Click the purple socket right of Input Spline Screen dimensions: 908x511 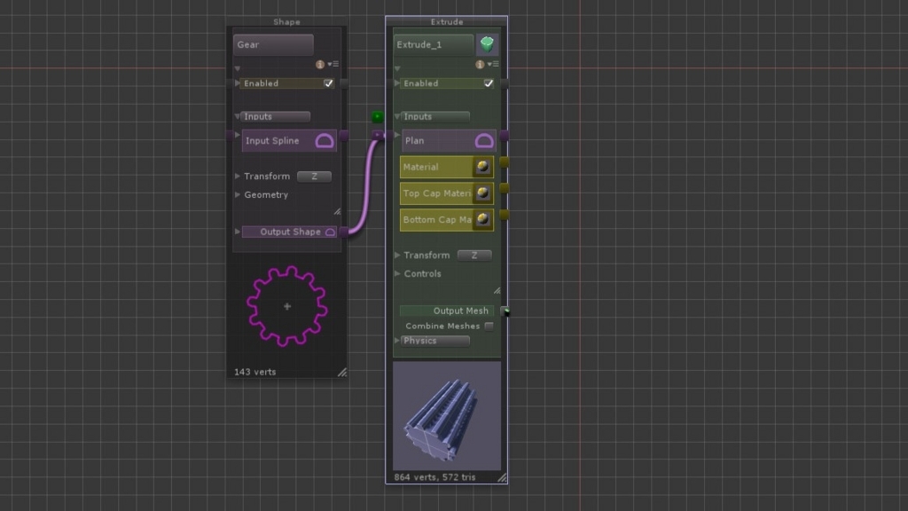(344, 136)
